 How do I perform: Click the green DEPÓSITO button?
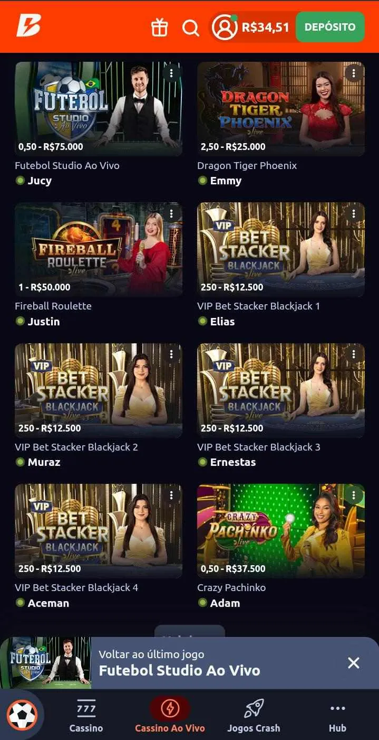click(330, 27)
